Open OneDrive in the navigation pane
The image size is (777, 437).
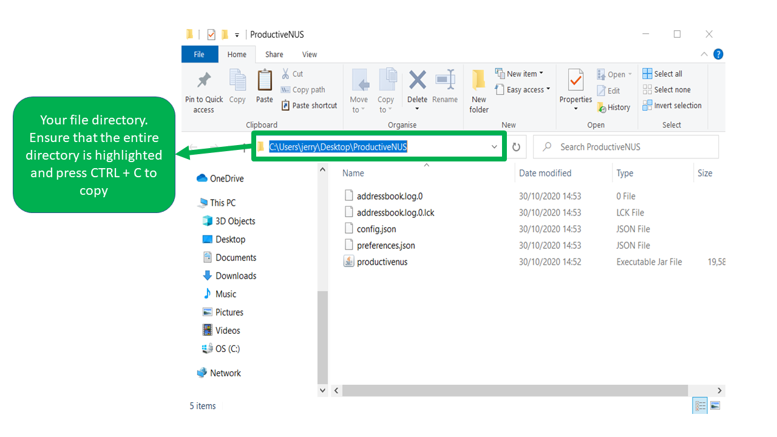click(x=220, y=178)
